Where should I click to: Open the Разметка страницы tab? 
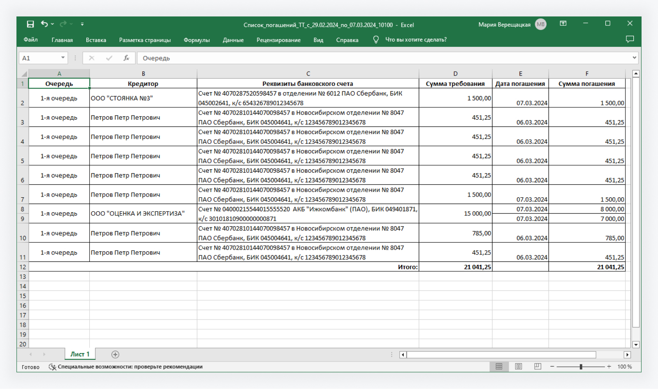[145, 40]
